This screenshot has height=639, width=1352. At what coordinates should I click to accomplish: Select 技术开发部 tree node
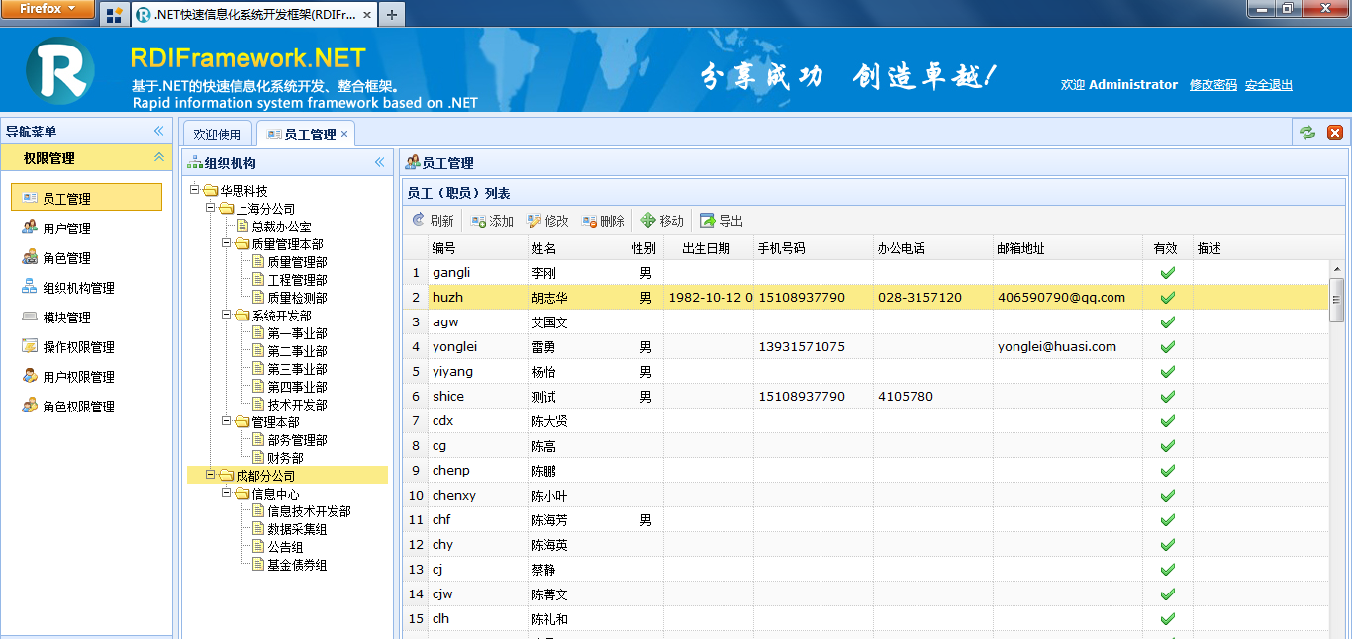point(297,405)
